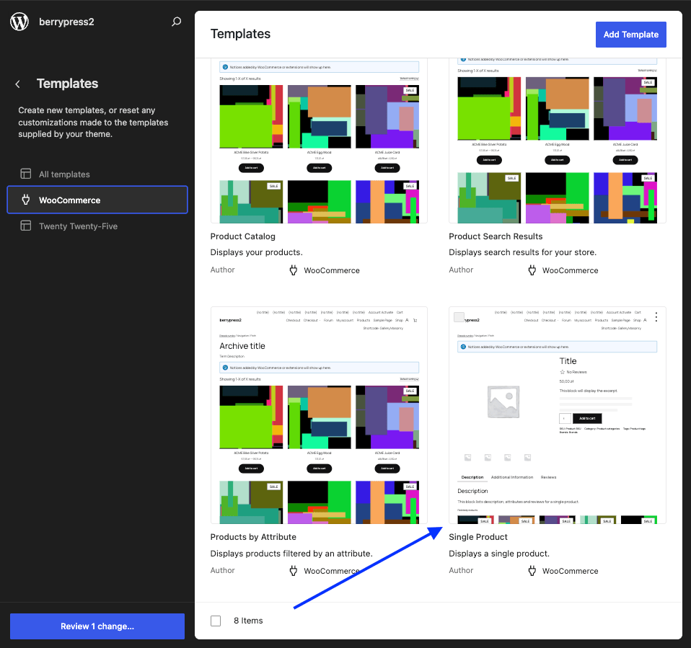
Task: Click the Add Template button
Action: point(630,35)
